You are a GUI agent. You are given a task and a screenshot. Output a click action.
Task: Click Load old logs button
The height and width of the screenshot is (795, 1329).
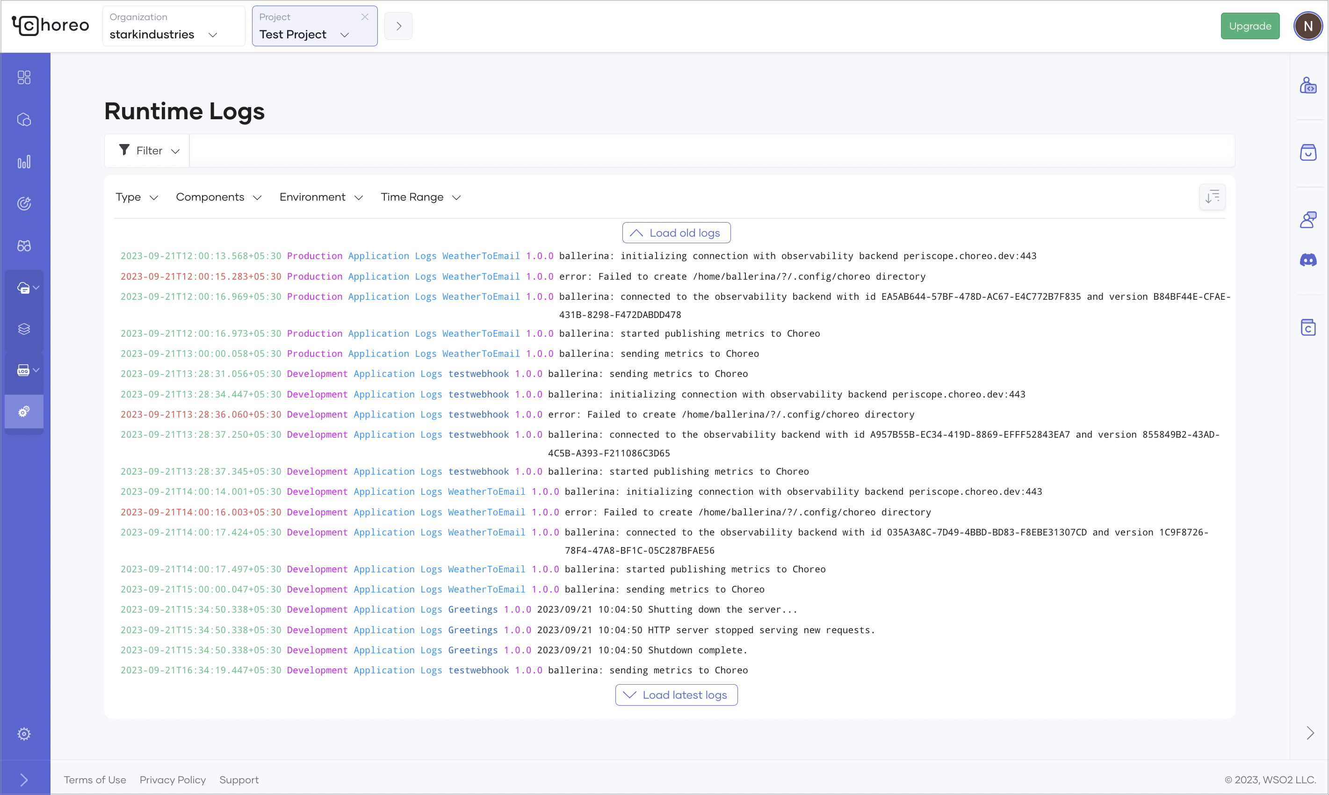[x=676, y=233]
